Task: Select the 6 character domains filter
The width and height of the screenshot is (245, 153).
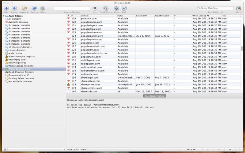Action: pyautogui.click(x=19, y=35)
